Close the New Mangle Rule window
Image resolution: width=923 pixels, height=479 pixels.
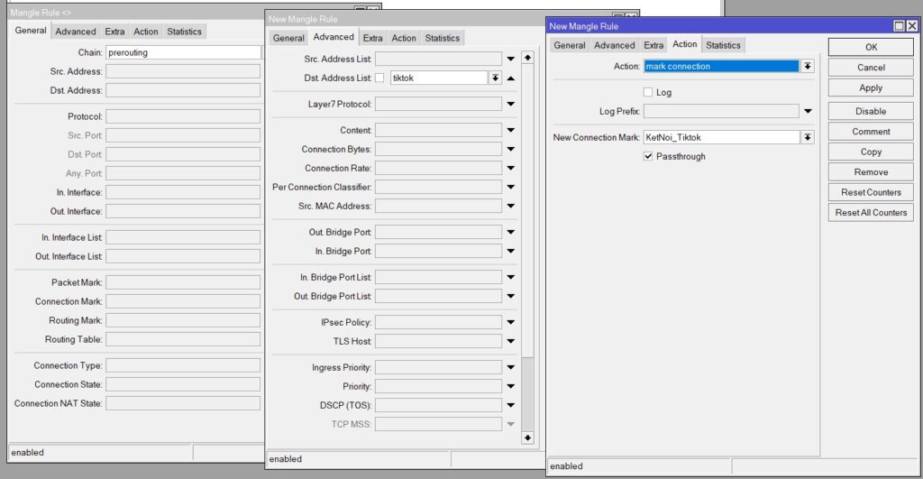[x=911, y=26]
